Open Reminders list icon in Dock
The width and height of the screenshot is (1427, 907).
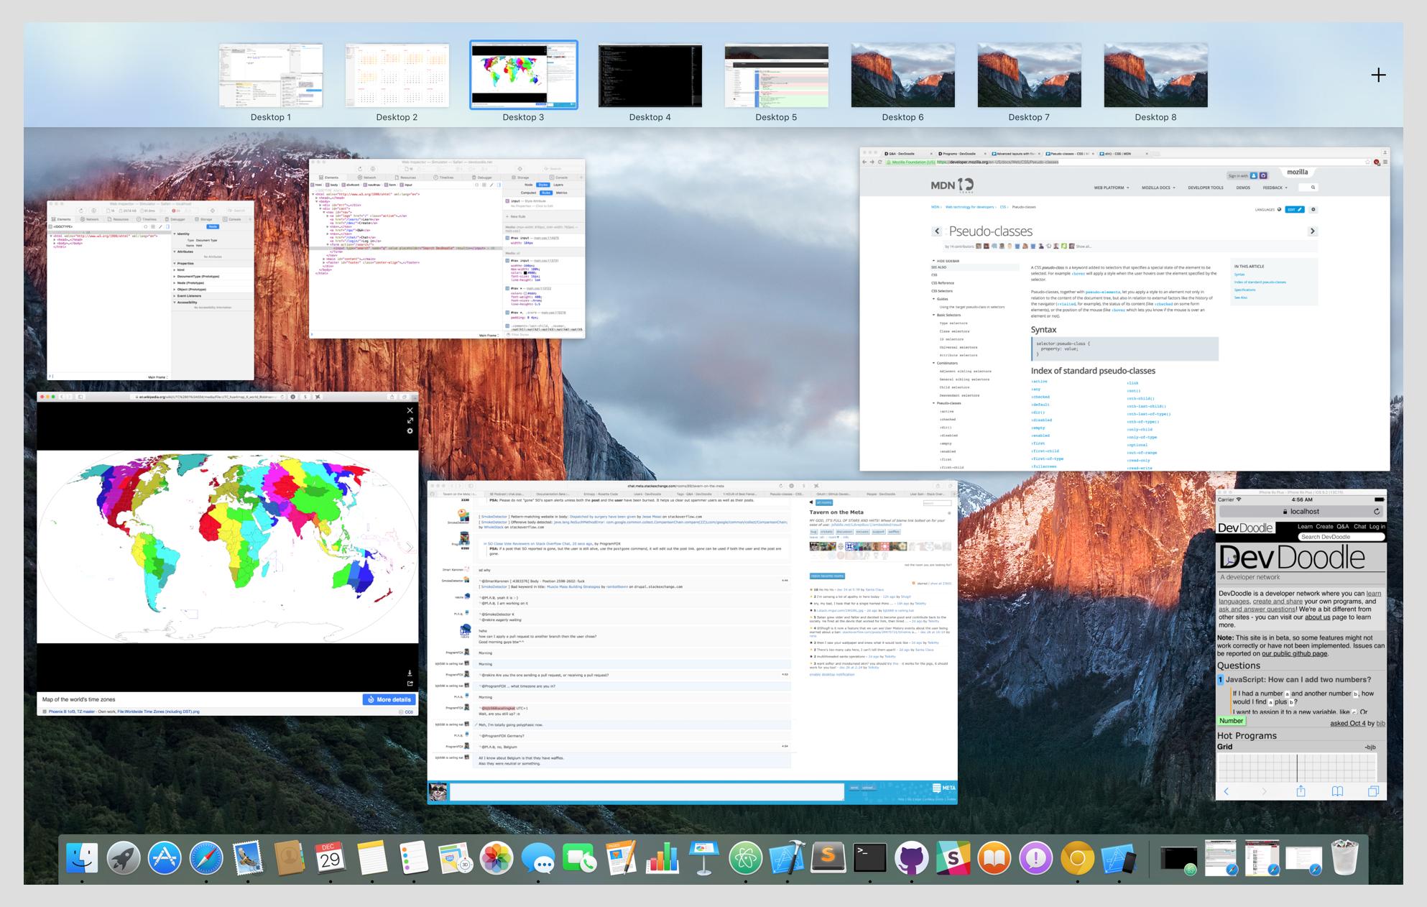pos(414,858)
